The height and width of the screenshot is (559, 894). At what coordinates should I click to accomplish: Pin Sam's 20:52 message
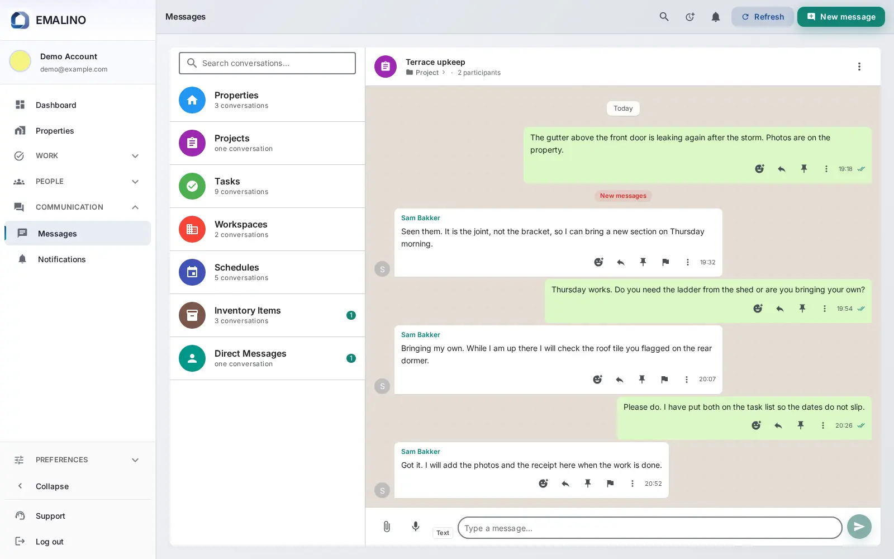(x=588, y=484)
